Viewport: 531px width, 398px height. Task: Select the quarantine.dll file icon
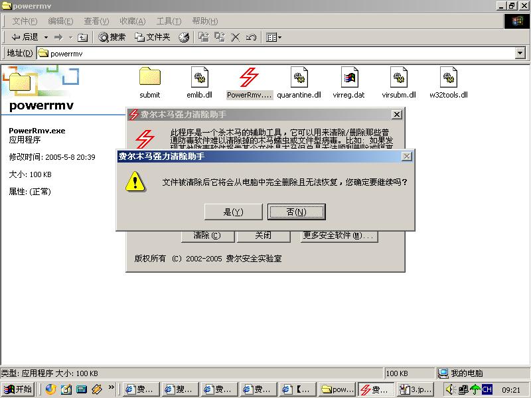pyautogui.click(x=299, y=82)
